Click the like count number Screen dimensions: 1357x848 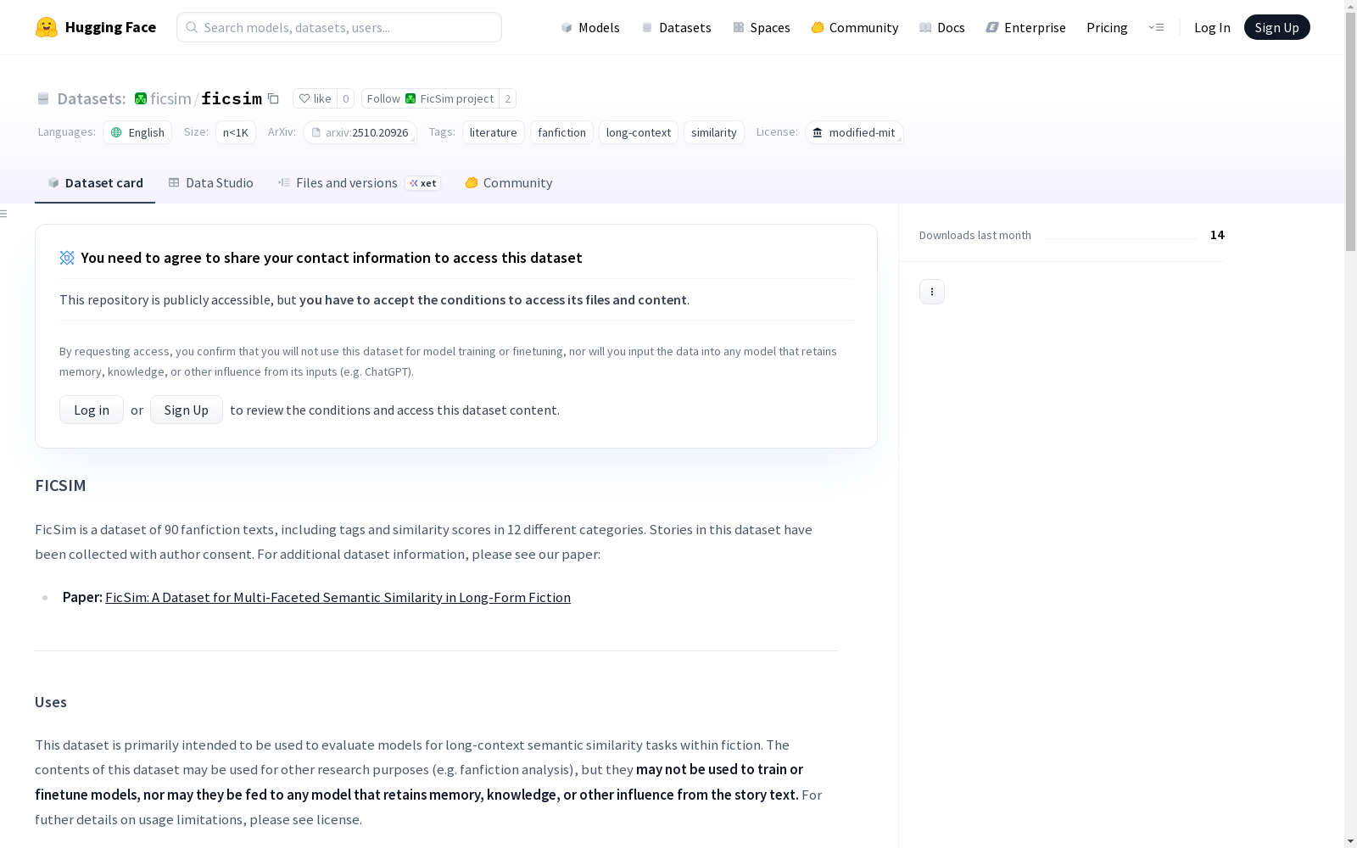click(x=346, y=98)
